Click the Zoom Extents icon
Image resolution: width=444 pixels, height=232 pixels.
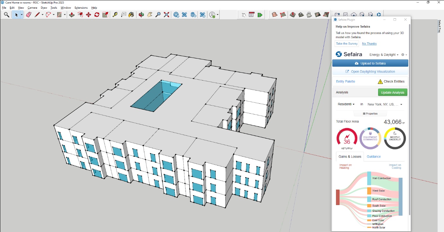(167, 15)
